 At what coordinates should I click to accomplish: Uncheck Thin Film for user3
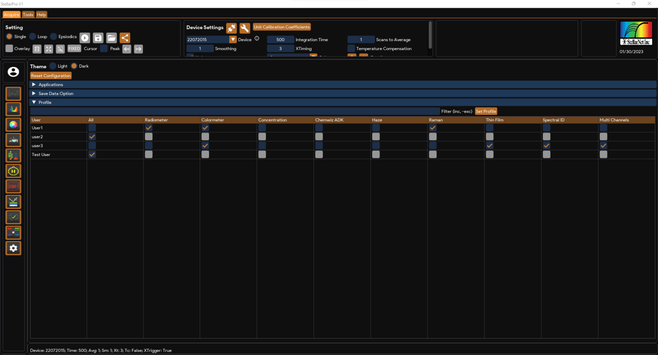pos(490,145)
